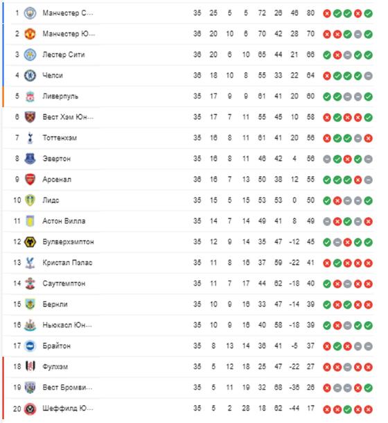
Task: Click the Брайтон team name
Action: click(57, 346)
